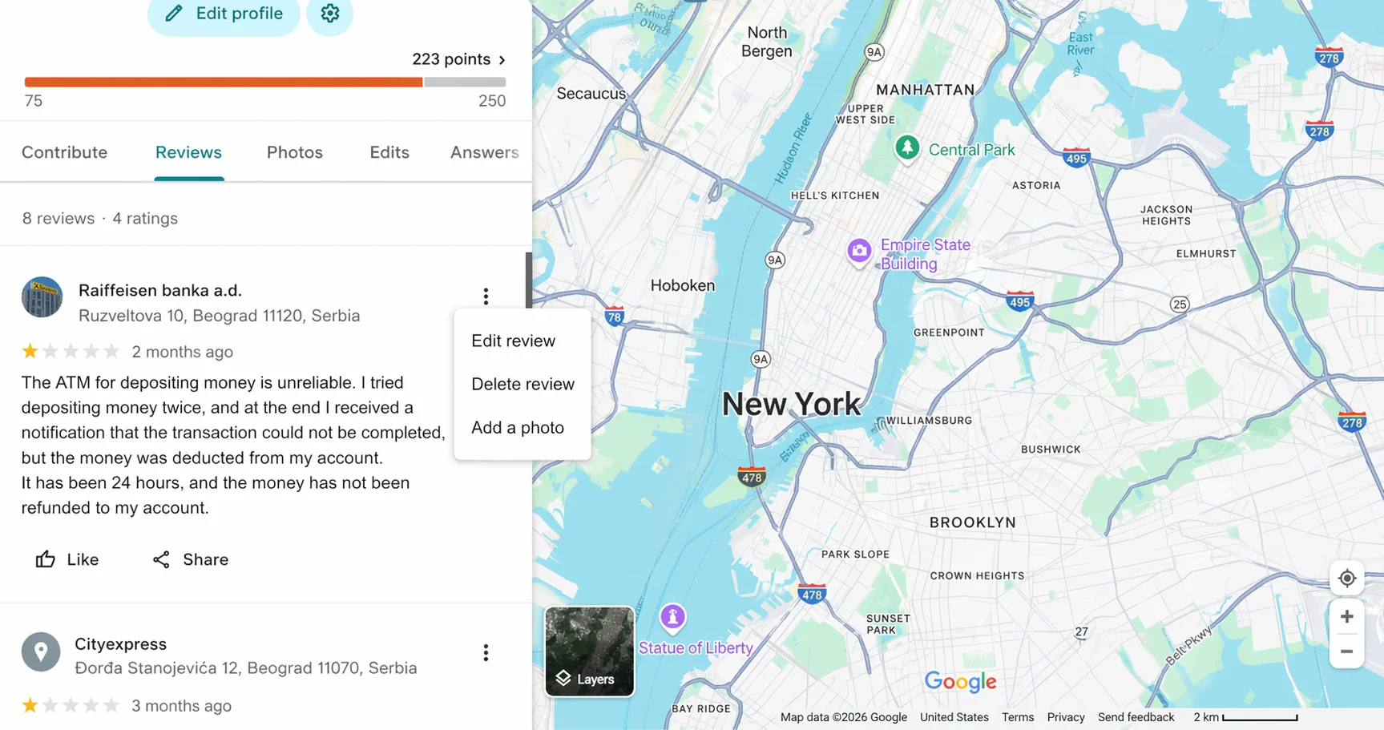Click the '8 reviews · 4 ratings' text

click(x=100, y=218)
